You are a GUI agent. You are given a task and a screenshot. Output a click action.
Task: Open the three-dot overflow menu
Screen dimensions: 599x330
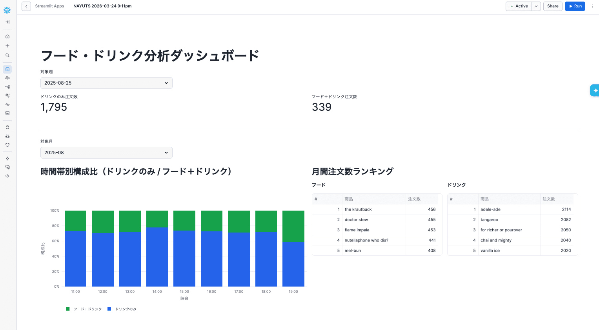pos(592,6)
